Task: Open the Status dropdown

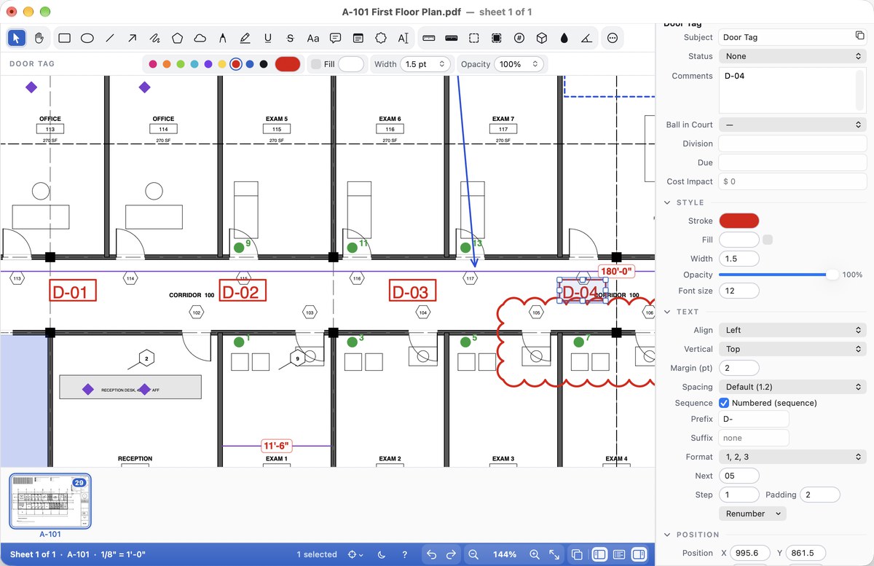Action: point(792,56)
